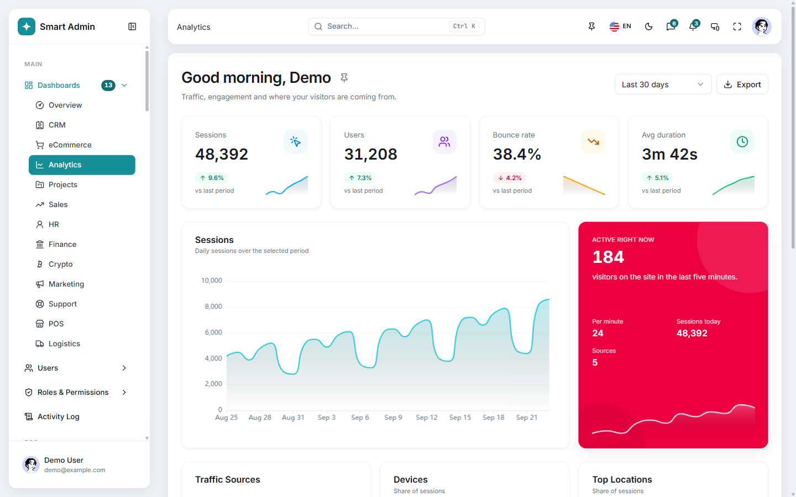
Task: Open the eCommerce dashboard
Action: point(82,145)
